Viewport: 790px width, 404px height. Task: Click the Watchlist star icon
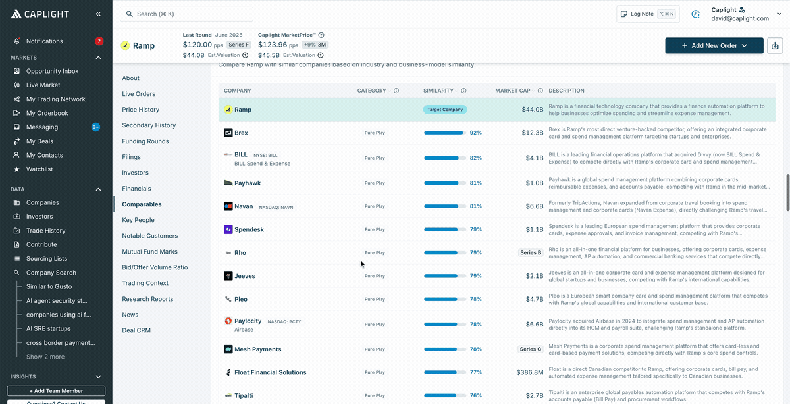17,169
